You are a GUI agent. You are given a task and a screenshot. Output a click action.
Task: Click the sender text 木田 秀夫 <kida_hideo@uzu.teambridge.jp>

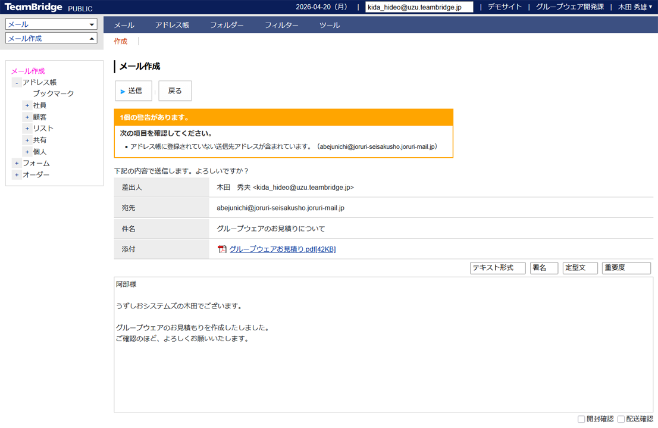[x=285, y=188]
